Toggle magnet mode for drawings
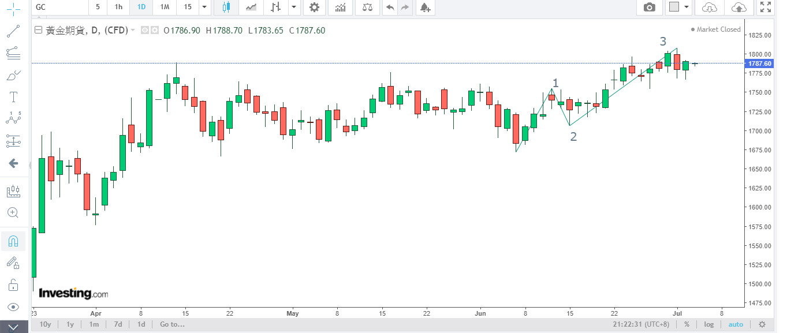787x333 pixels. click(13, 241)
